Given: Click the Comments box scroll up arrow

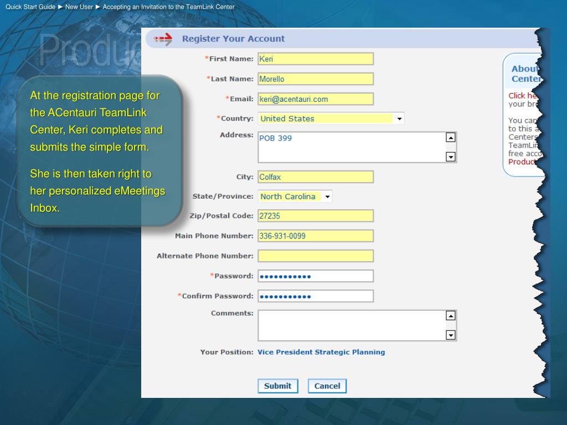Looking at the screenshot, I should coord(451,315).
